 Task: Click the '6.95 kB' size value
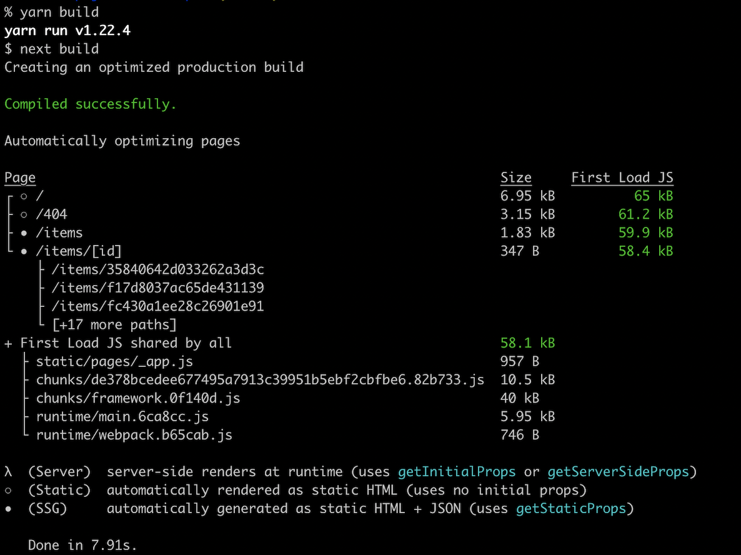pos(528,196)
